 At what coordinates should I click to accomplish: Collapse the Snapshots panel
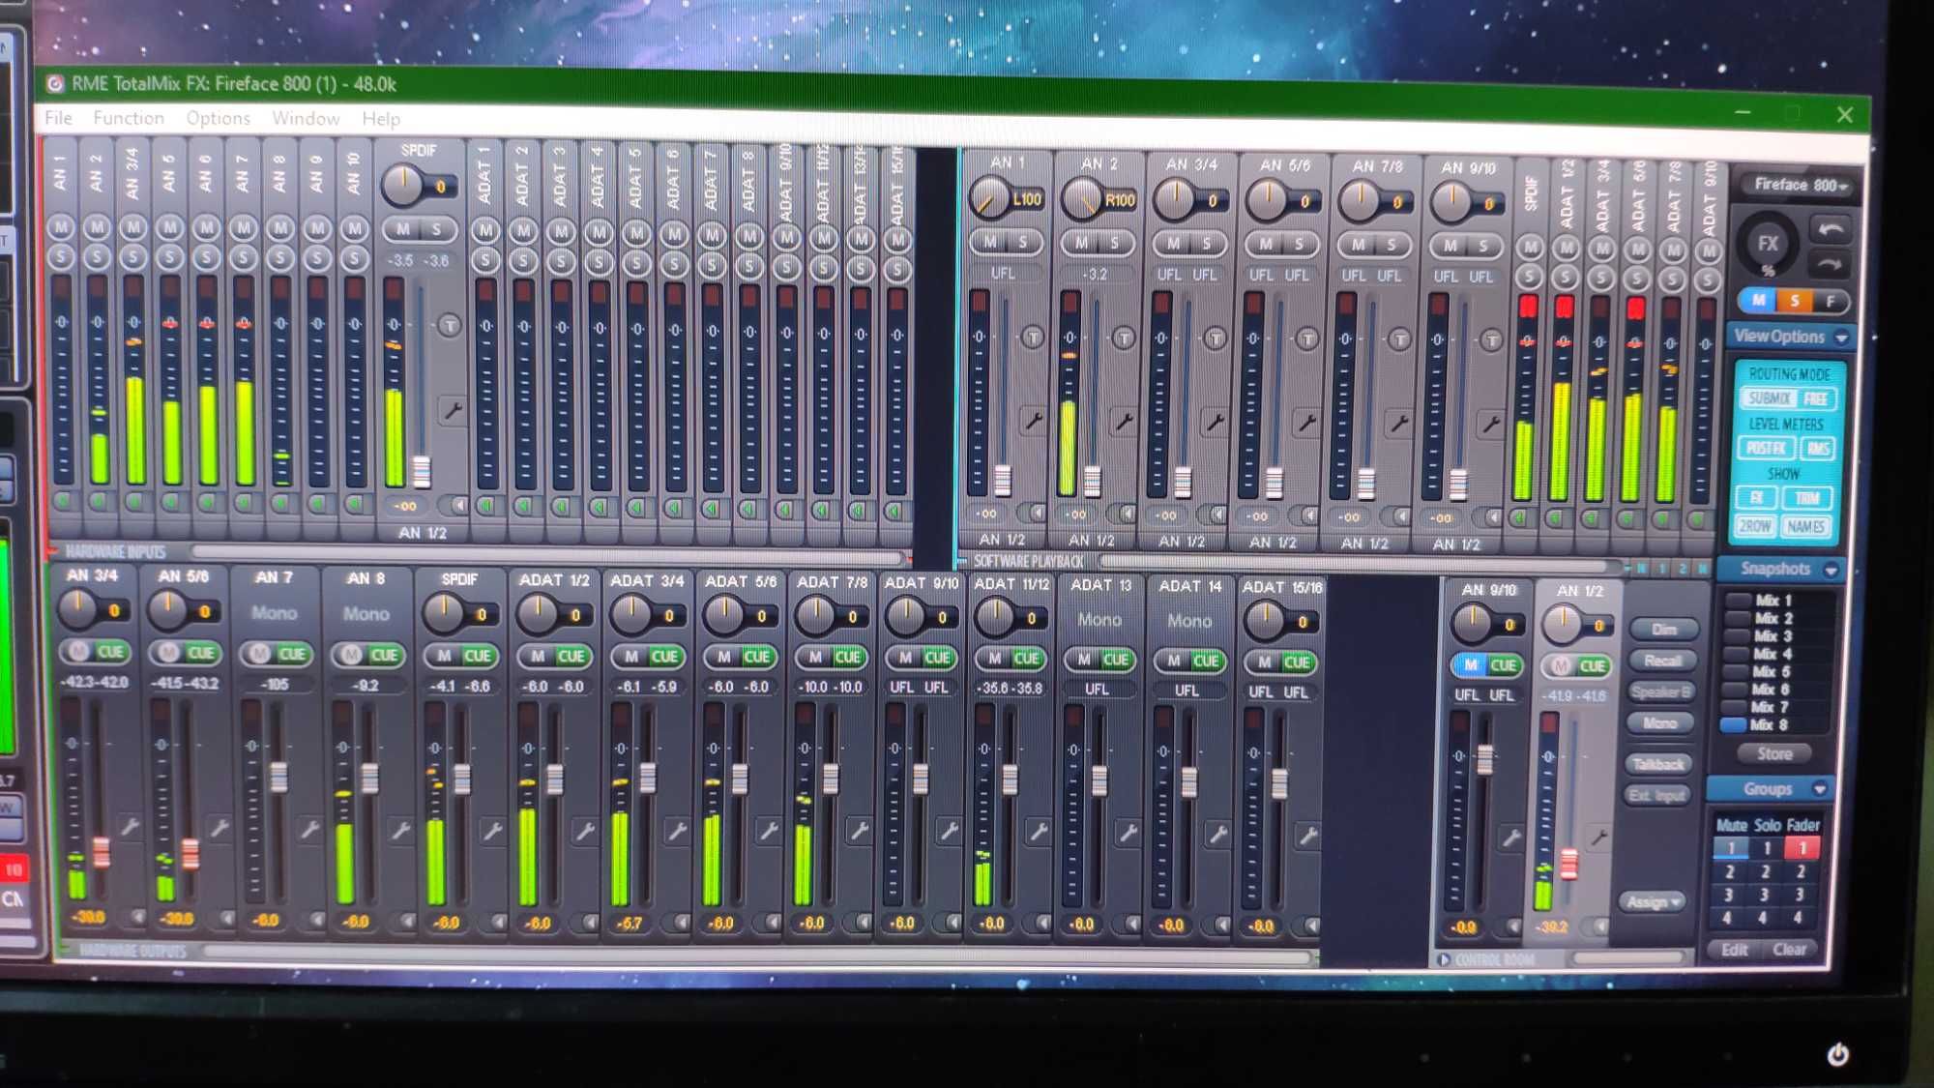(1831, 571)
